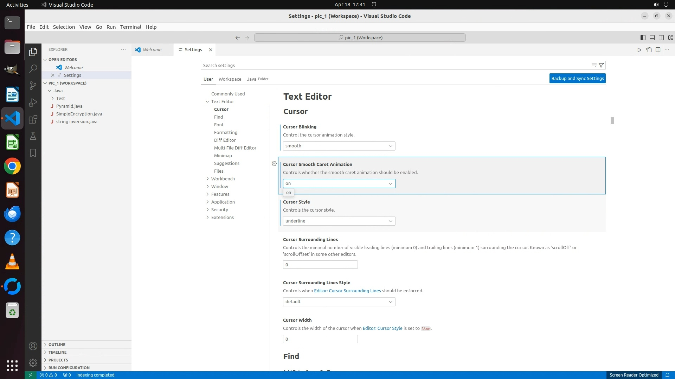Click the settings scrollbar thumb
This screenshot has width=675, height=379.
pyautogui.click(x=612, y=120)
